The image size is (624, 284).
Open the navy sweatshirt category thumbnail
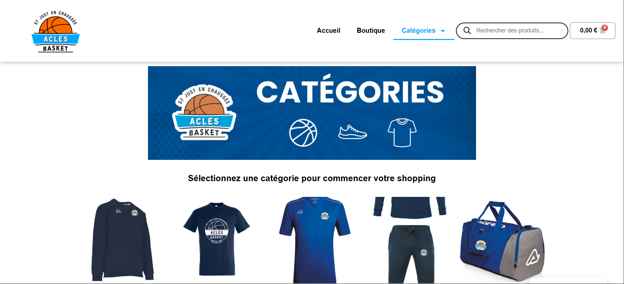pos(122,240)
